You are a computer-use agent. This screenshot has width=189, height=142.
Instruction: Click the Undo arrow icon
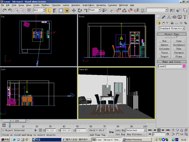(x=4, y=10)
